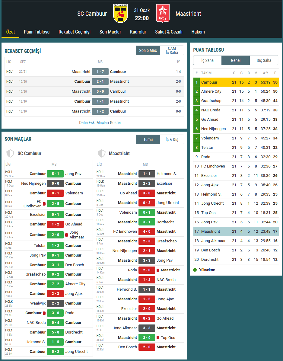Screen dimensions: 283x361
Task: Click Graafschap in the standings table
Action: [x=211, y=101]
